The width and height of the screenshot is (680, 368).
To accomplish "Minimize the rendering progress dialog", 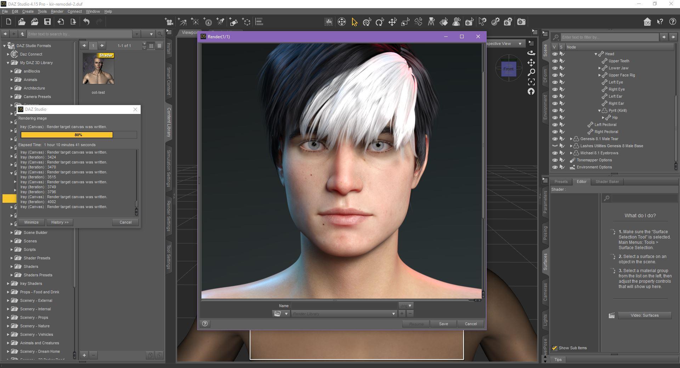I will [x=32, y=222].
